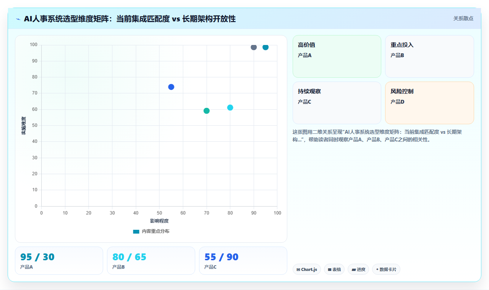The image size is (489, 290).
Task: Click the 数据卡片 tag
Action: point(386,269)
